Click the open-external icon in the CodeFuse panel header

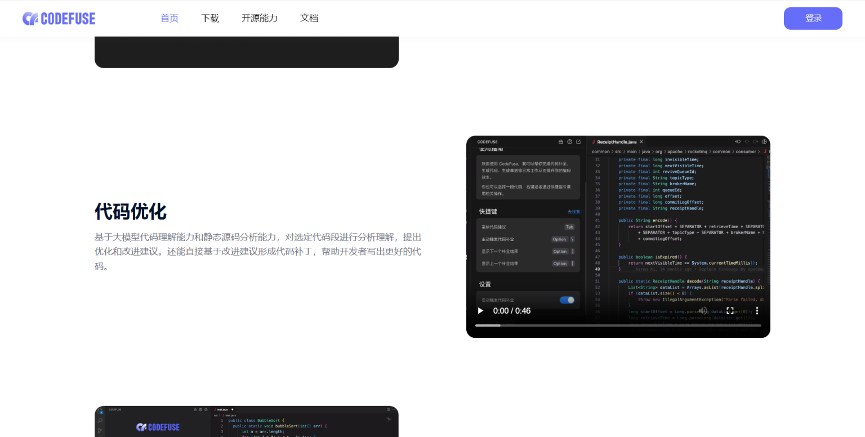point(578,142)
